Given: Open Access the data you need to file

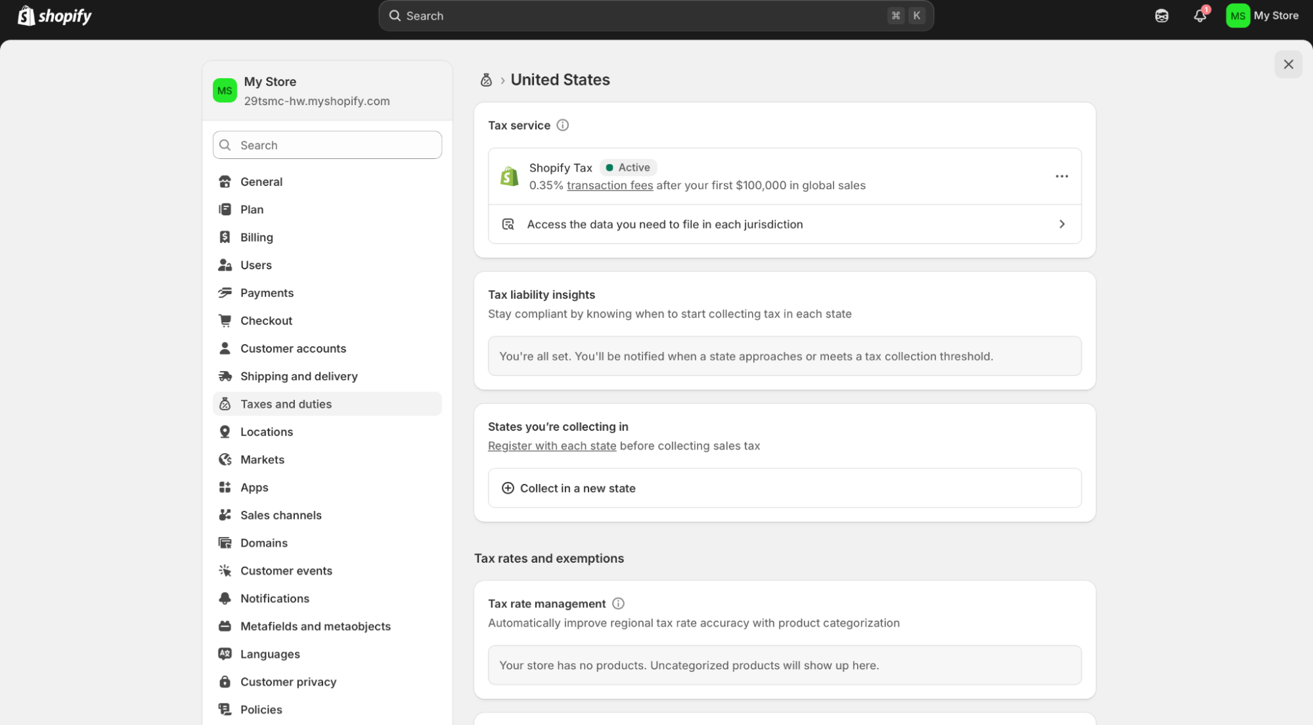Looking at the screenshot, I should pyautogui.click(x=784, y=225).
